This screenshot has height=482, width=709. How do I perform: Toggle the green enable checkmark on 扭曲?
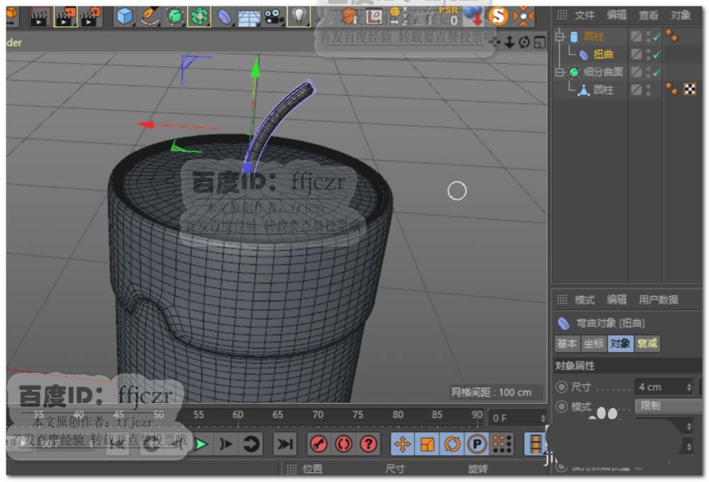click(x=656, y=55)
